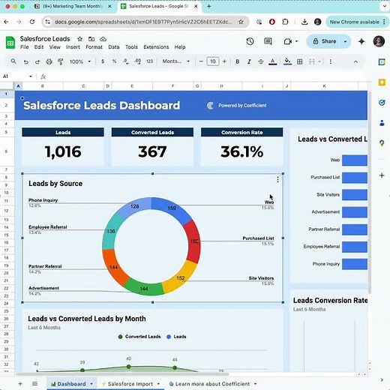Open version history clock icon

250,41
